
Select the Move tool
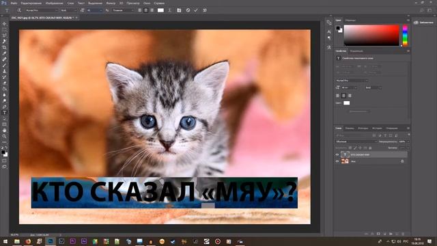(4, 24)
